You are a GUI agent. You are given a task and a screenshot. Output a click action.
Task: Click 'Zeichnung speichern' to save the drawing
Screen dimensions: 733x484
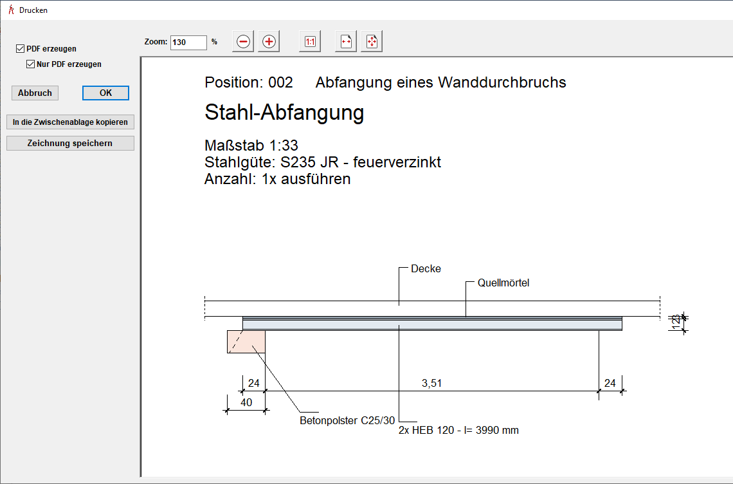pos(70,143)
